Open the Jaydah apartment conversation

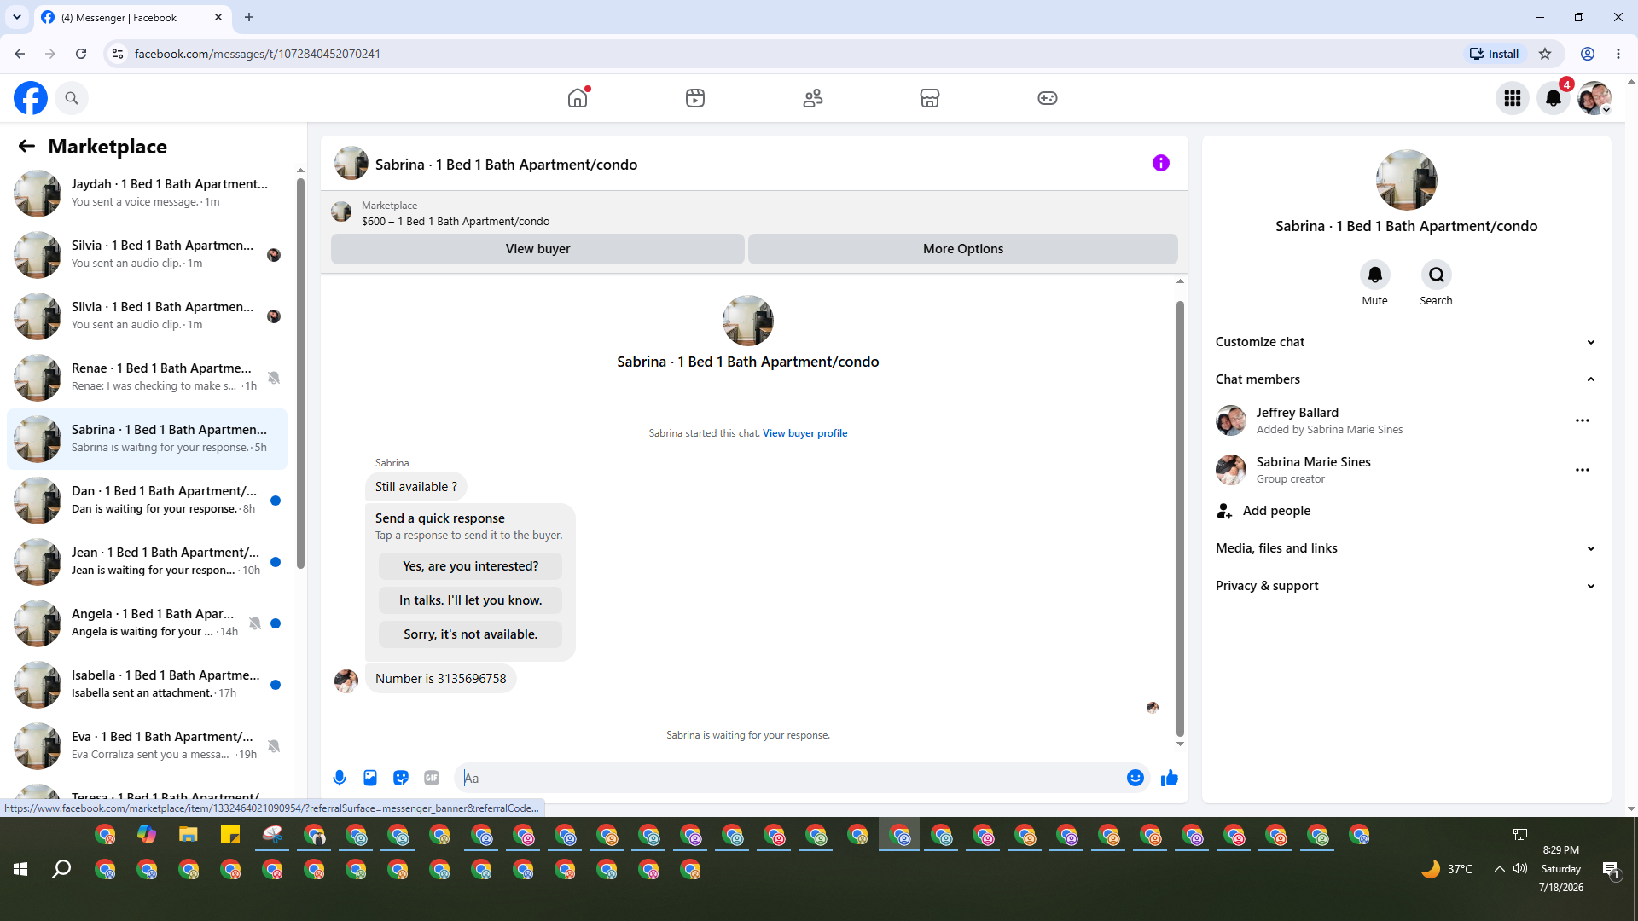click(x=148, y=193)
